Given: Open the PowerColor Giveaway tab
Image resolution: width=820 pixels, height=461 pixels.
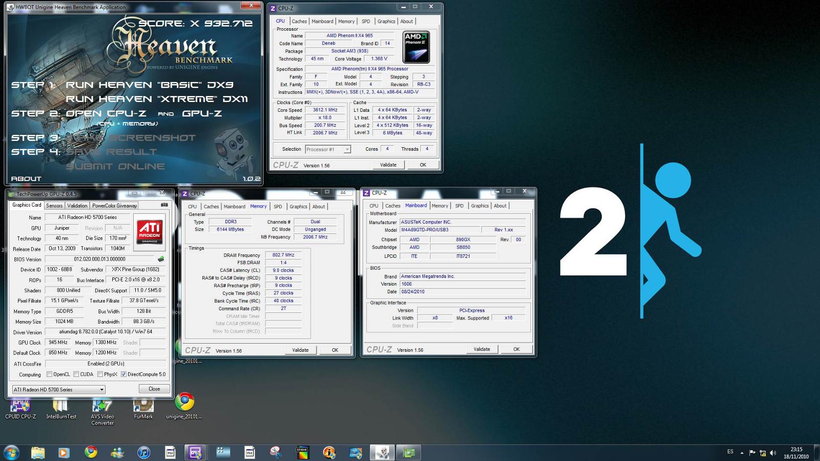Looking at the screenshot, I should (x=114, y=206).
